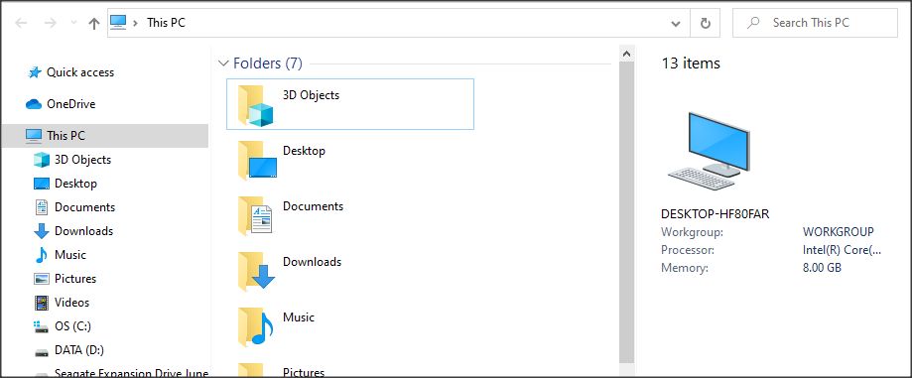Open Videos in the sidebar
This screenshot has width=912, height=378.
tap(72, 303)
